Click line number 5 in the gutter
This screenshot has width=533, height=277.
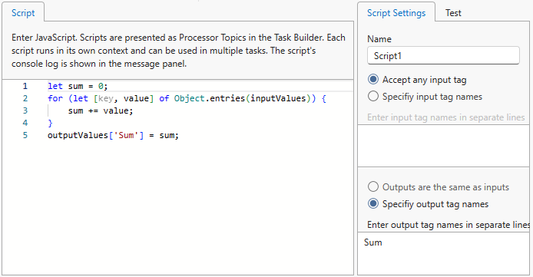(x=25, y=135)
